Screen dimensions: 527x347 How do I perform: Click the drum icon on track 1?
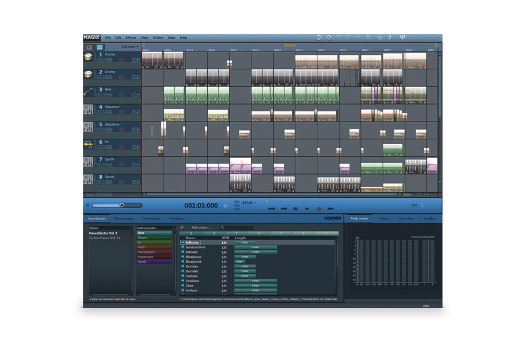(x=89, y=57)
